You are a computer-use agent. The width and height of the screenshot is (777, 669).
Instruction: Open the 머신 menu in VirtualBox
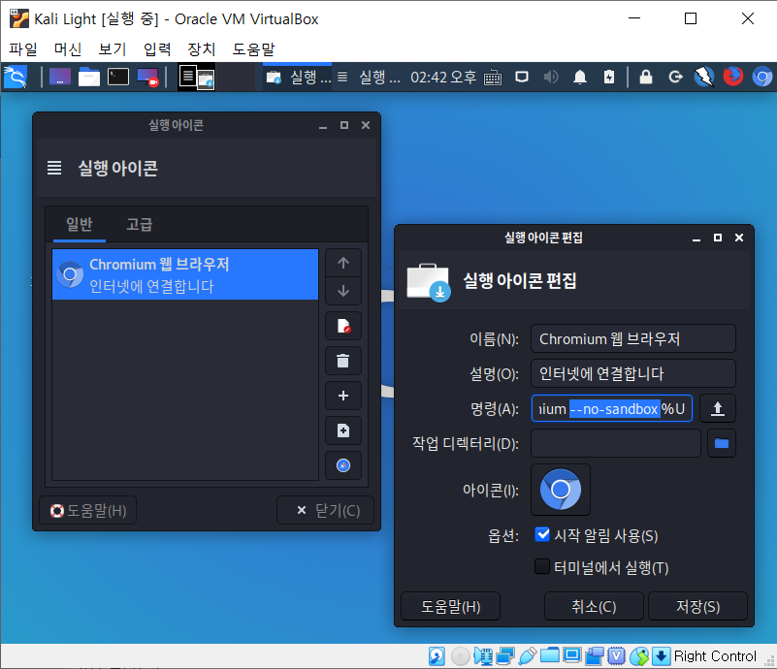click(x=67, y=49)
